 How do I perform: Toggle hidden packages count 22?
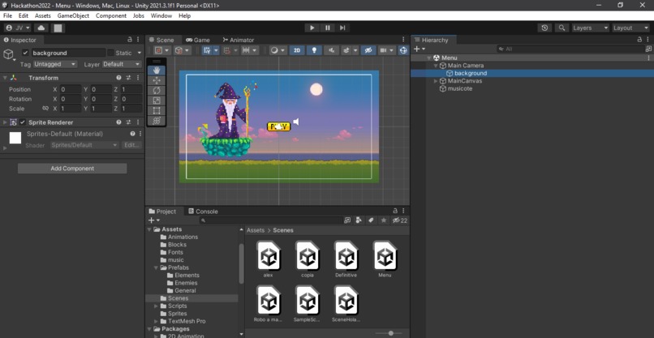point(400,220)
